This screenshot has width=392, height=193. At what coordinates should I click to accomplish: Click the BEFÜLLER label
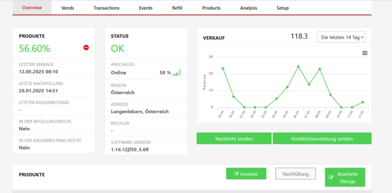(x=120, y=123)
